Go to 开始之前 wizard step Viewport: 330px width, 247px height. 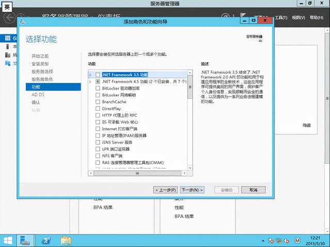(x=40, y=56)
